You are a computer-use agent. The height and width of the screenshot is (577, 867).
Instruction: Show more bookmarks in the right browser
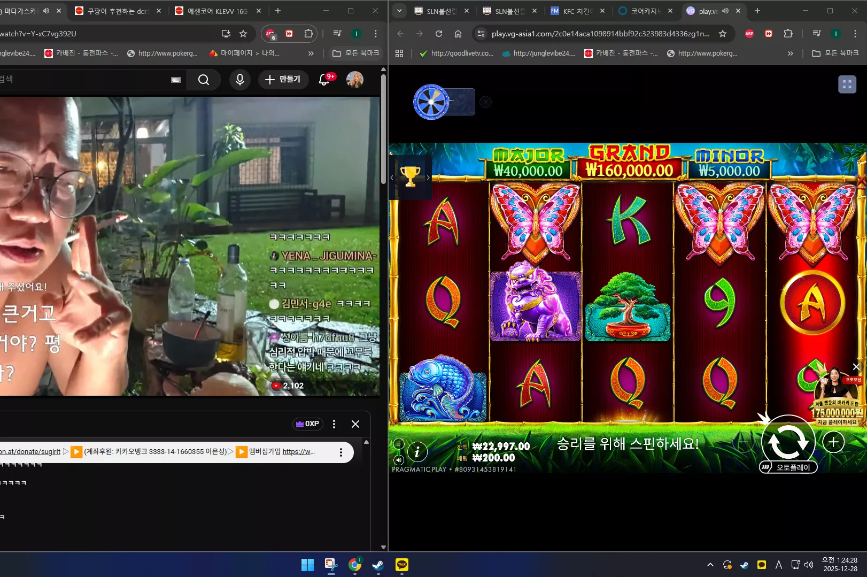pos(790,53)
